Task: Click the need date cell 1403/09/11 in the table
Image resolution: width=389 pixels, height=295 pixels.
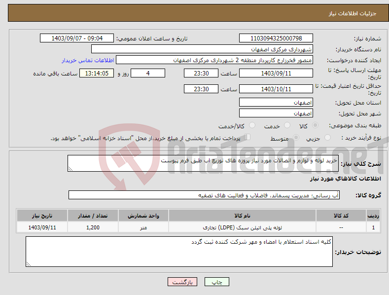Action: click(42, 227)
